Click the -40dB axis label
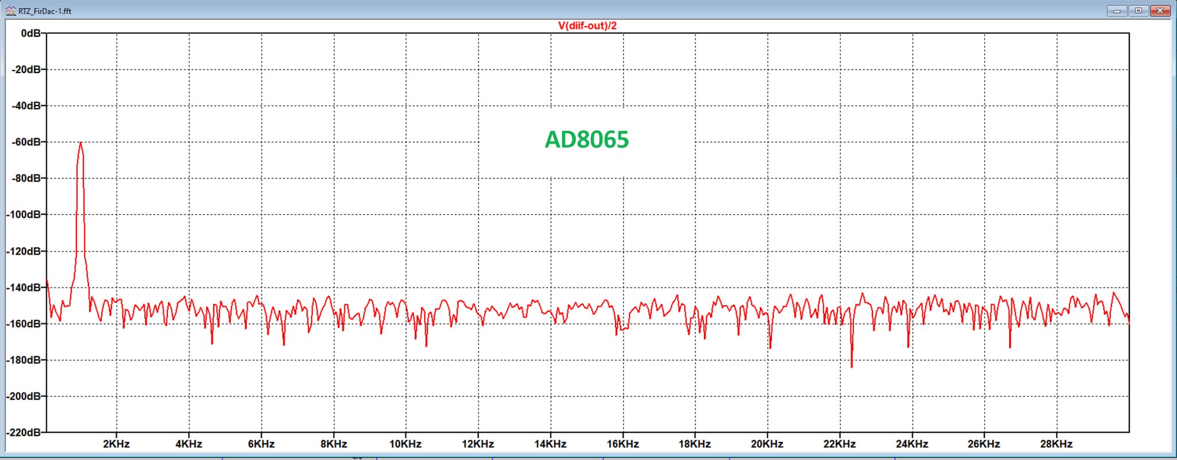This screenshot has height=460, width=1177. click(x=27, y=106)
